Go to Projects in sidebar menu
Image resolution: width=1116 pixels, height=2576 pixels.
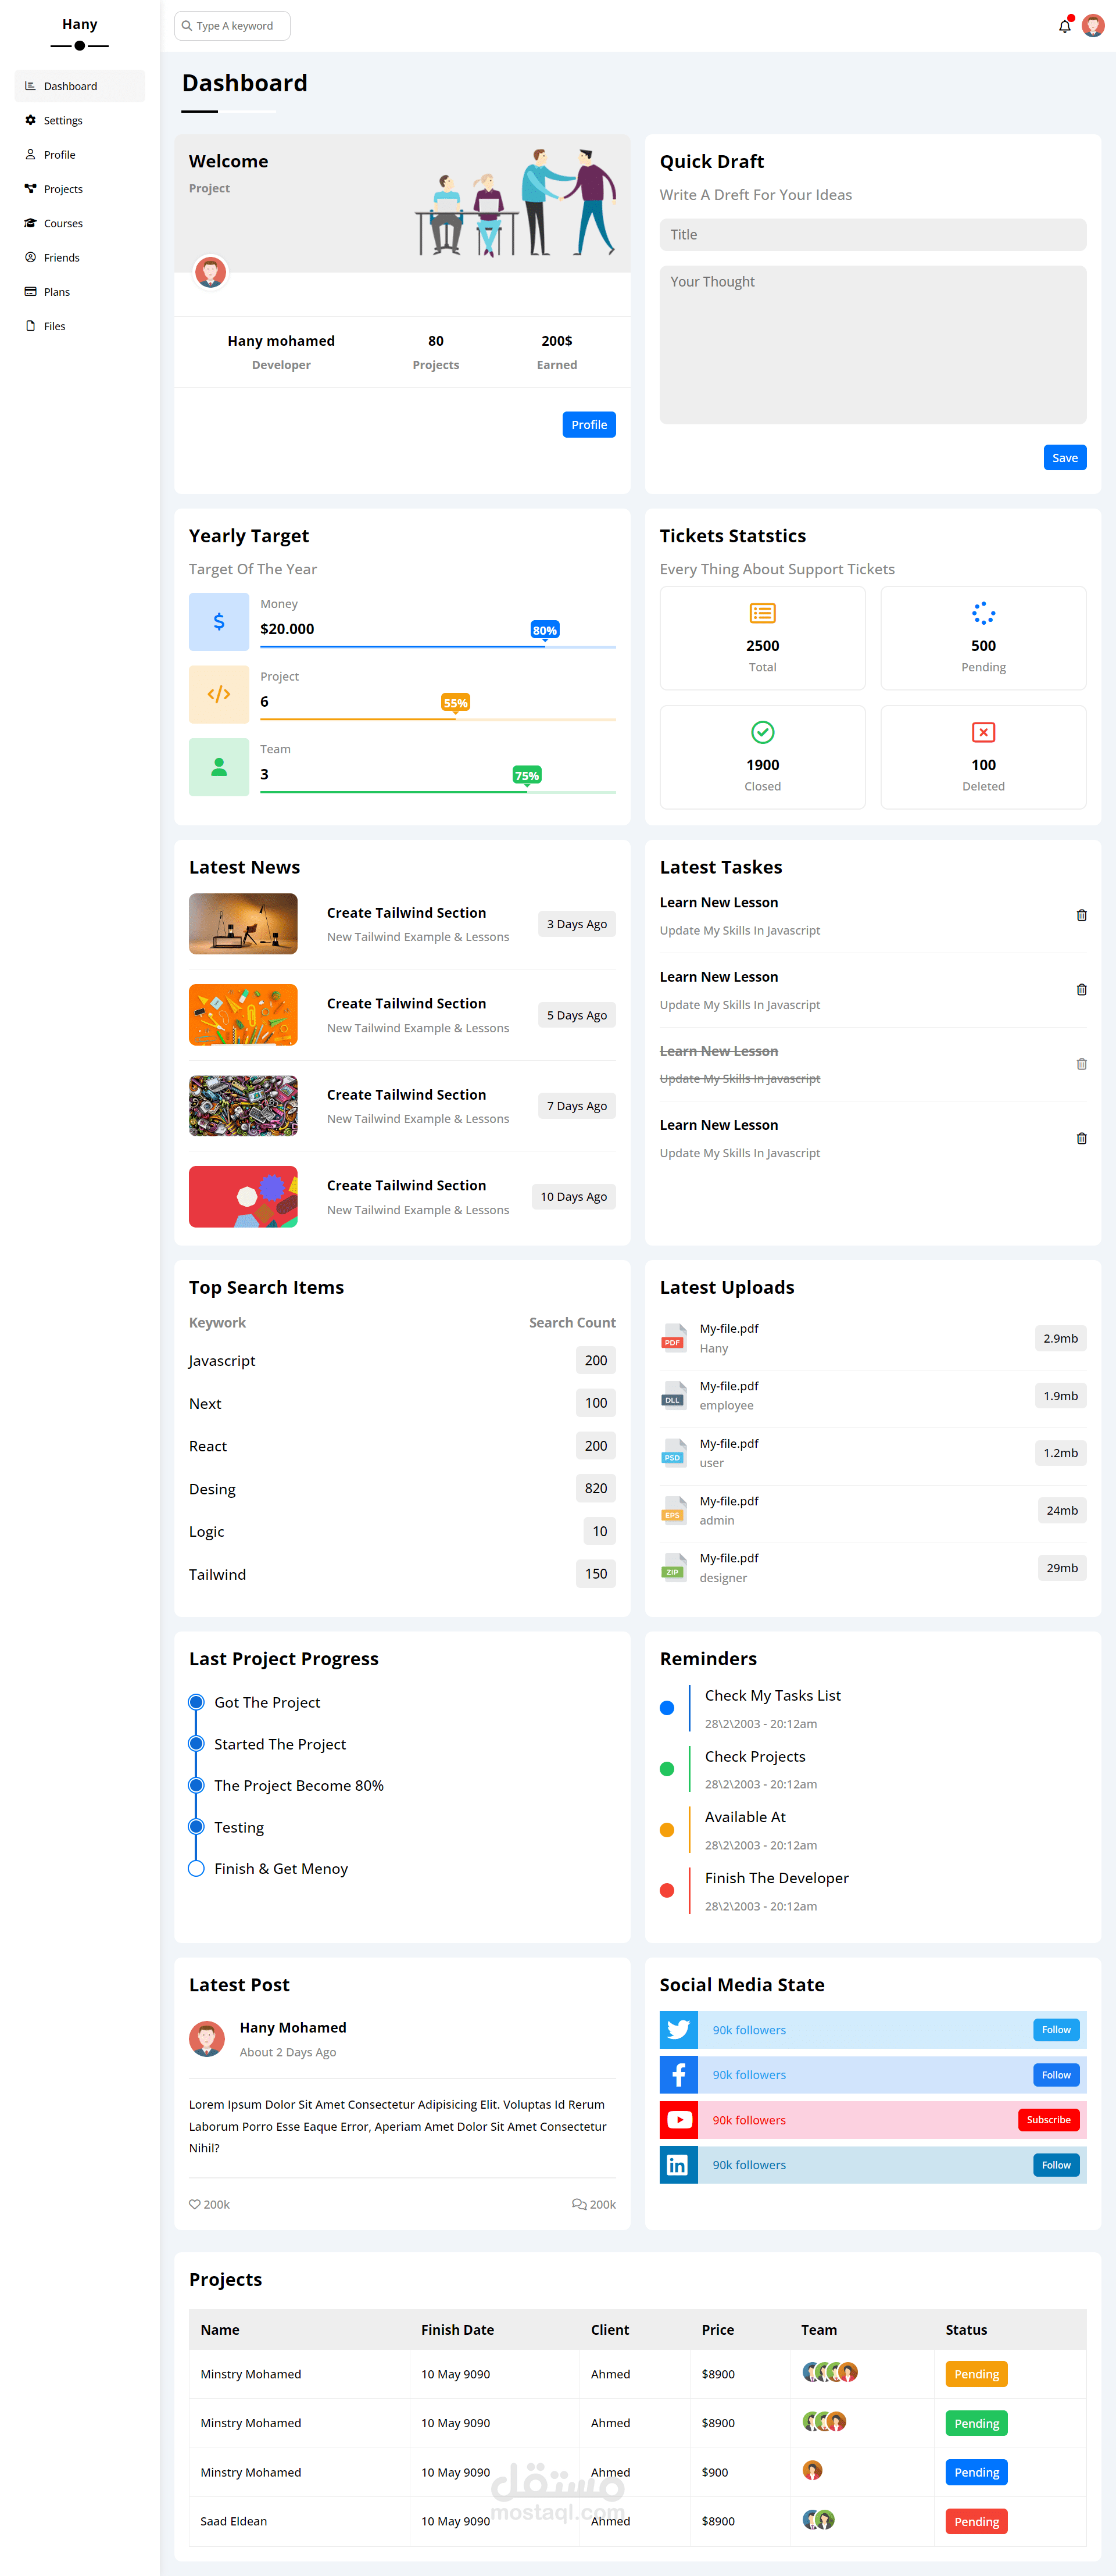point(63,189)
